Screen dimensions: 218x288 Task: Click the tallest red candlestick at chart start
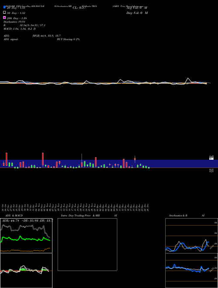[7, 159]
